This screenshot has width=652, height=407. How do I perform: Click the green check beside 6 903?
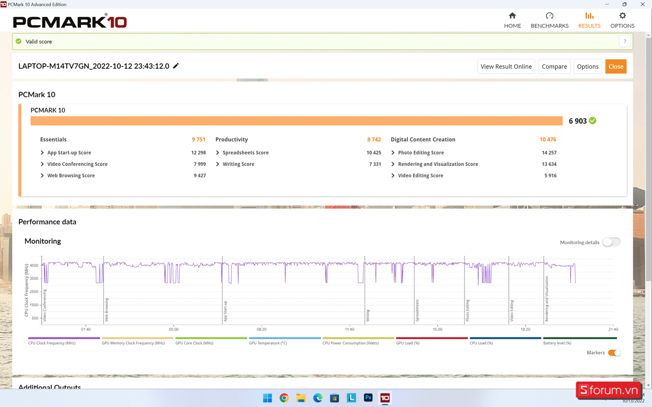tap(592, 121)
